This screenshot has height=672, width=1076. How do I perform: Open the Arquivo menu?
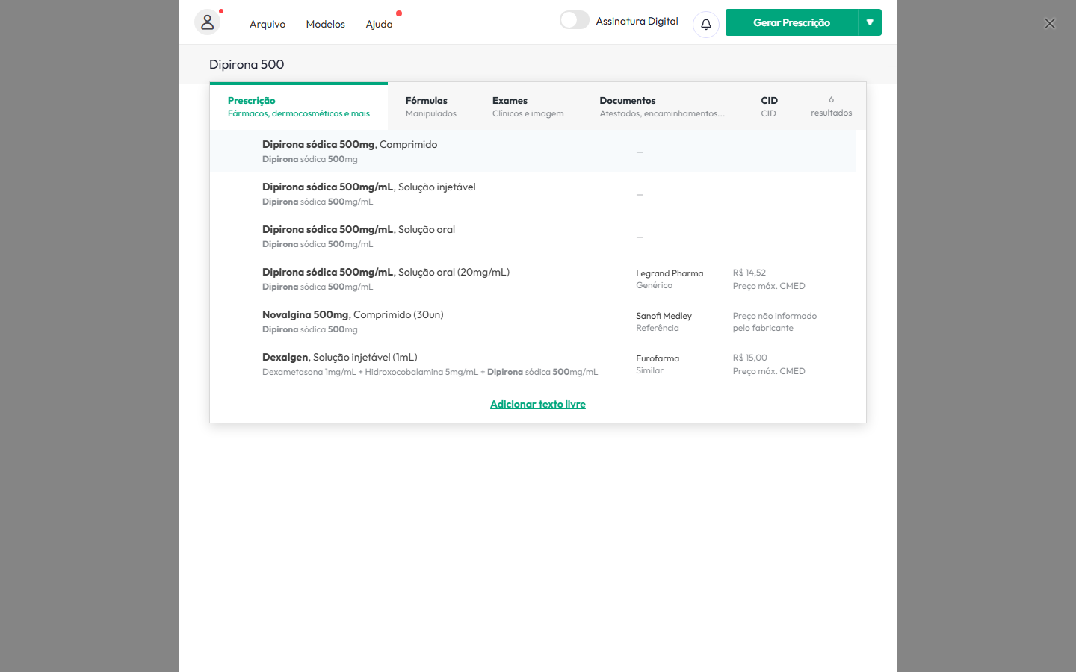click(x=268, y=24)
